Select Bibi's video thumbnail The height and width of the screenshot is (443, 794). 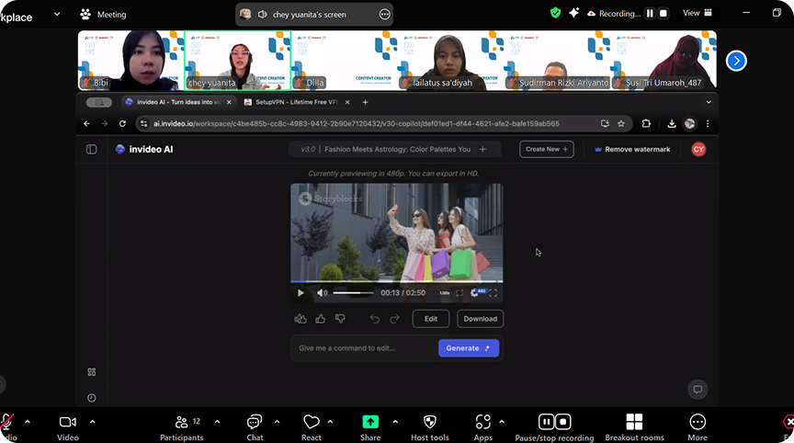130,61
